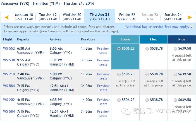Choose Econo fare for WS 210 itinerary

pyautogui.click(x=119, y=74)
